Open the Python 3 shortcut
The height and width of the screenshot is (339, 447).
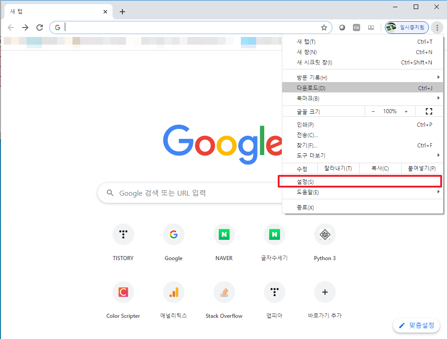tap(325, 242)
